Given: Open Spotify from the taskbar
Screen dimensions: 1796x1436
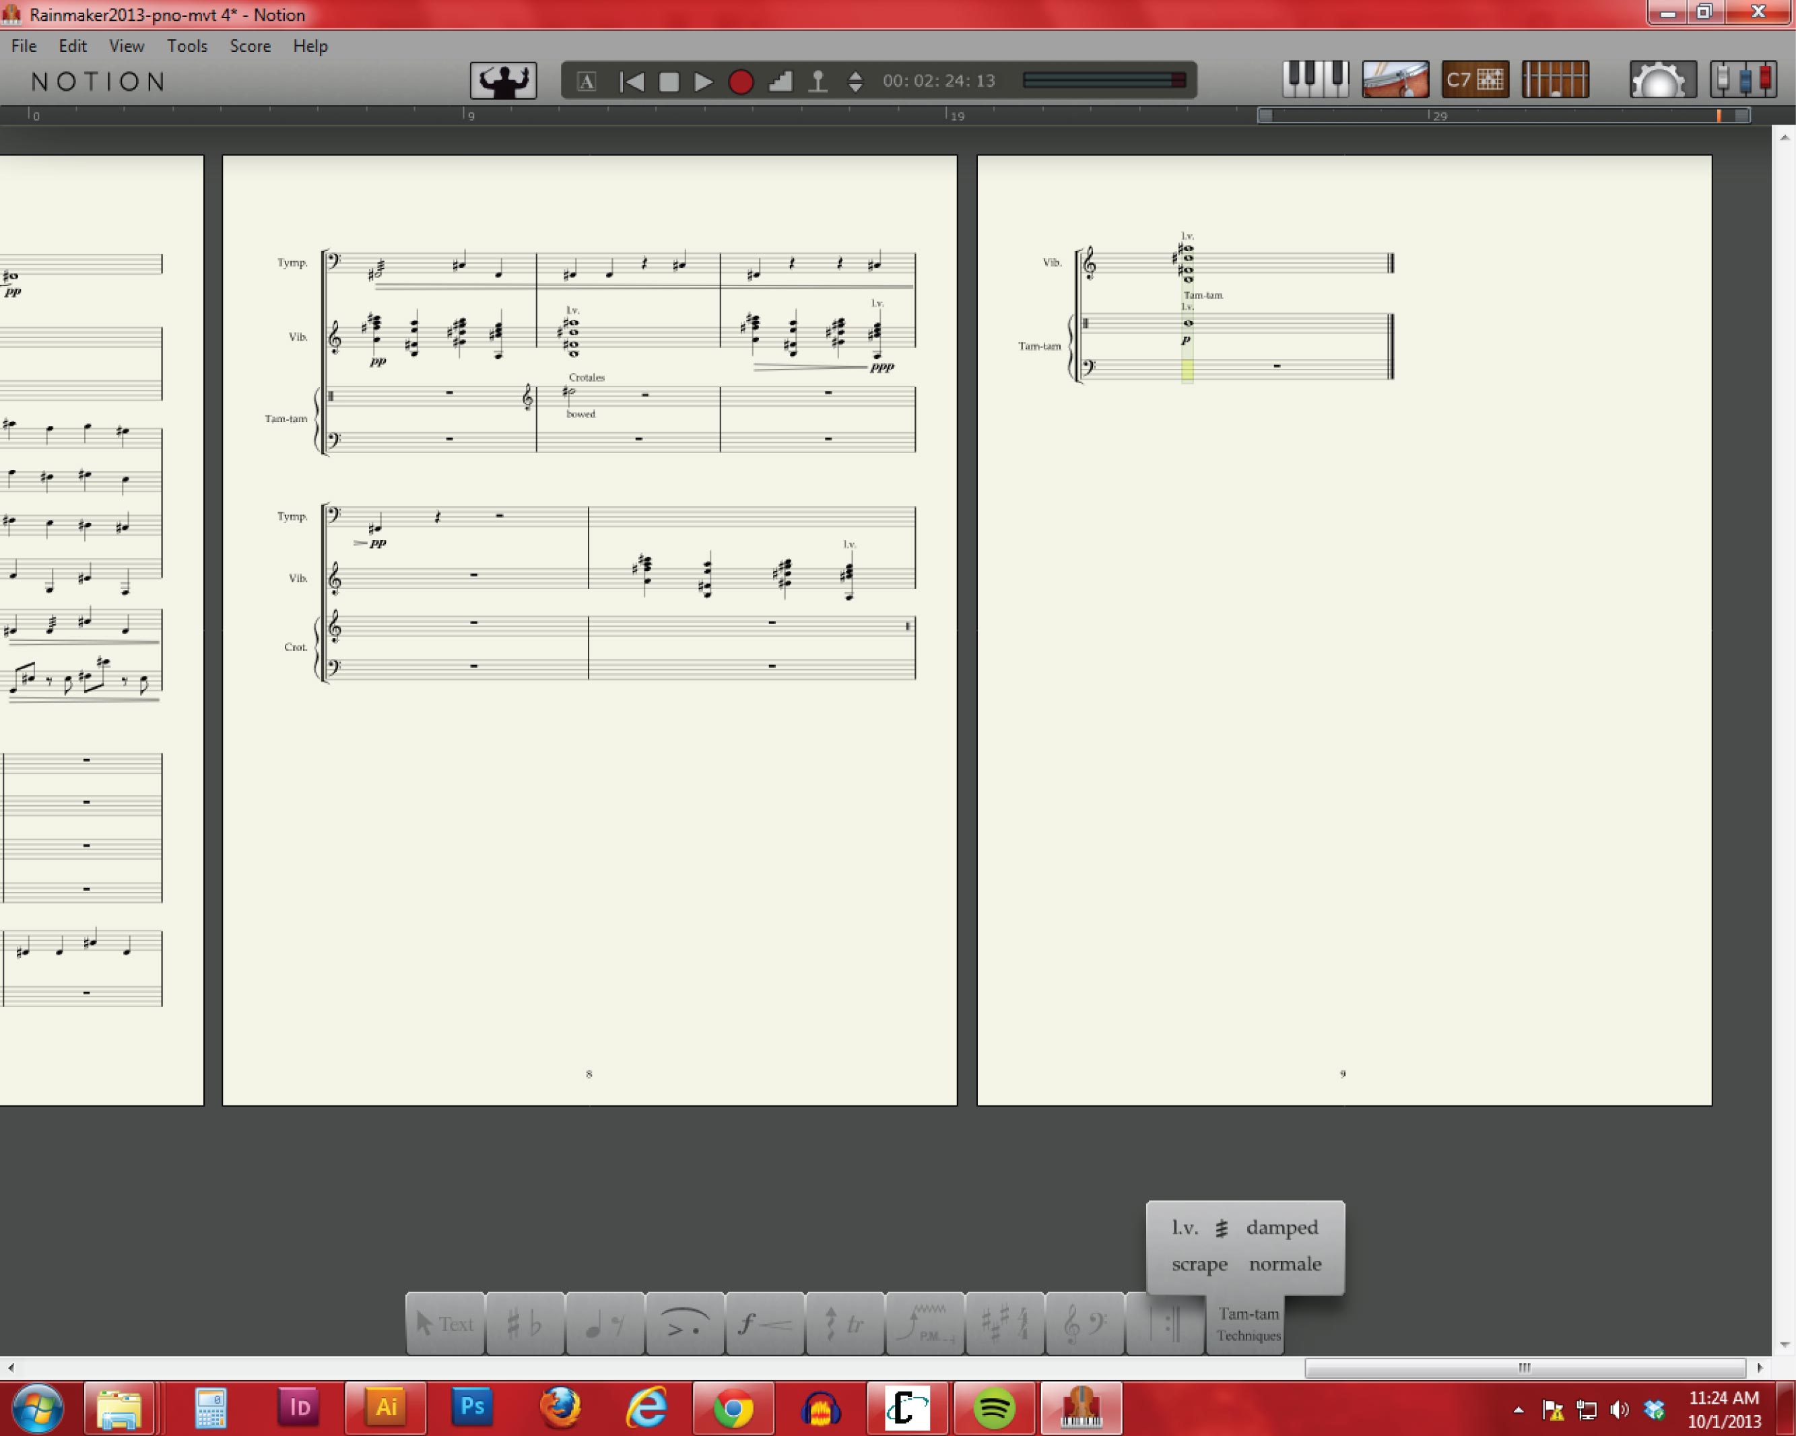Looking at the screenshot, I should pos(994,1408).
